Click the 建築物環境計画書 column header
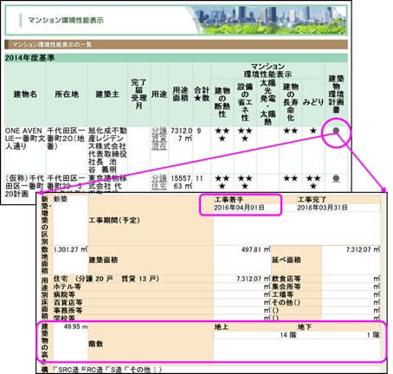The image size is (393, 374). pos(336,94)
